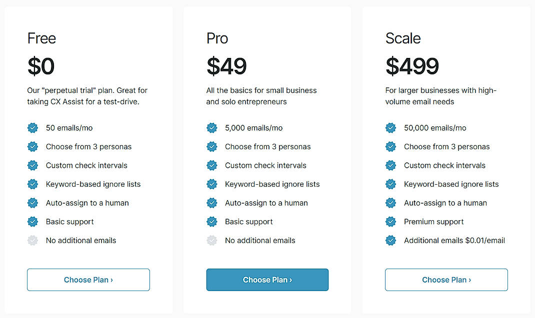The height and width of the screenshot is (318, 535).
Task: Select the badge icon for Premium support
Action: (x=390, y=222)
